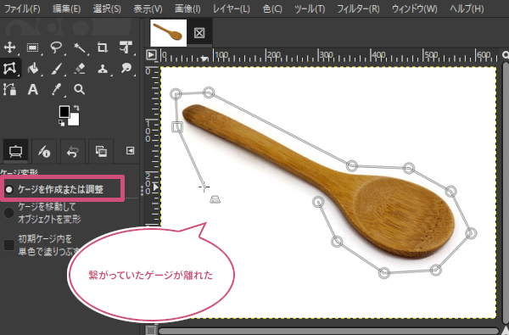This screenshot has height=335, width=509.
Task: Select the Eraser tool
Action: point(80,68)
